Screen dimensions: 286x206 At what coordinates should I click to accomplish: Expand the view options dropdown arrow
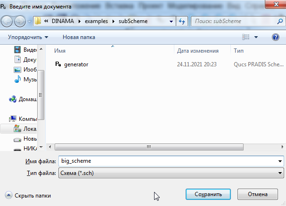click(256, 37)
